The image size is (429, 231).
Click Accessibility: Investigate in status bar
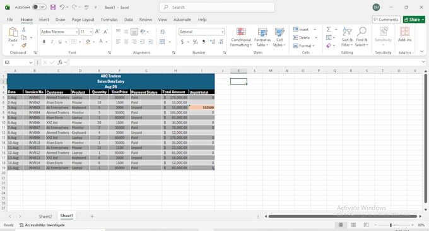[42, 225]
